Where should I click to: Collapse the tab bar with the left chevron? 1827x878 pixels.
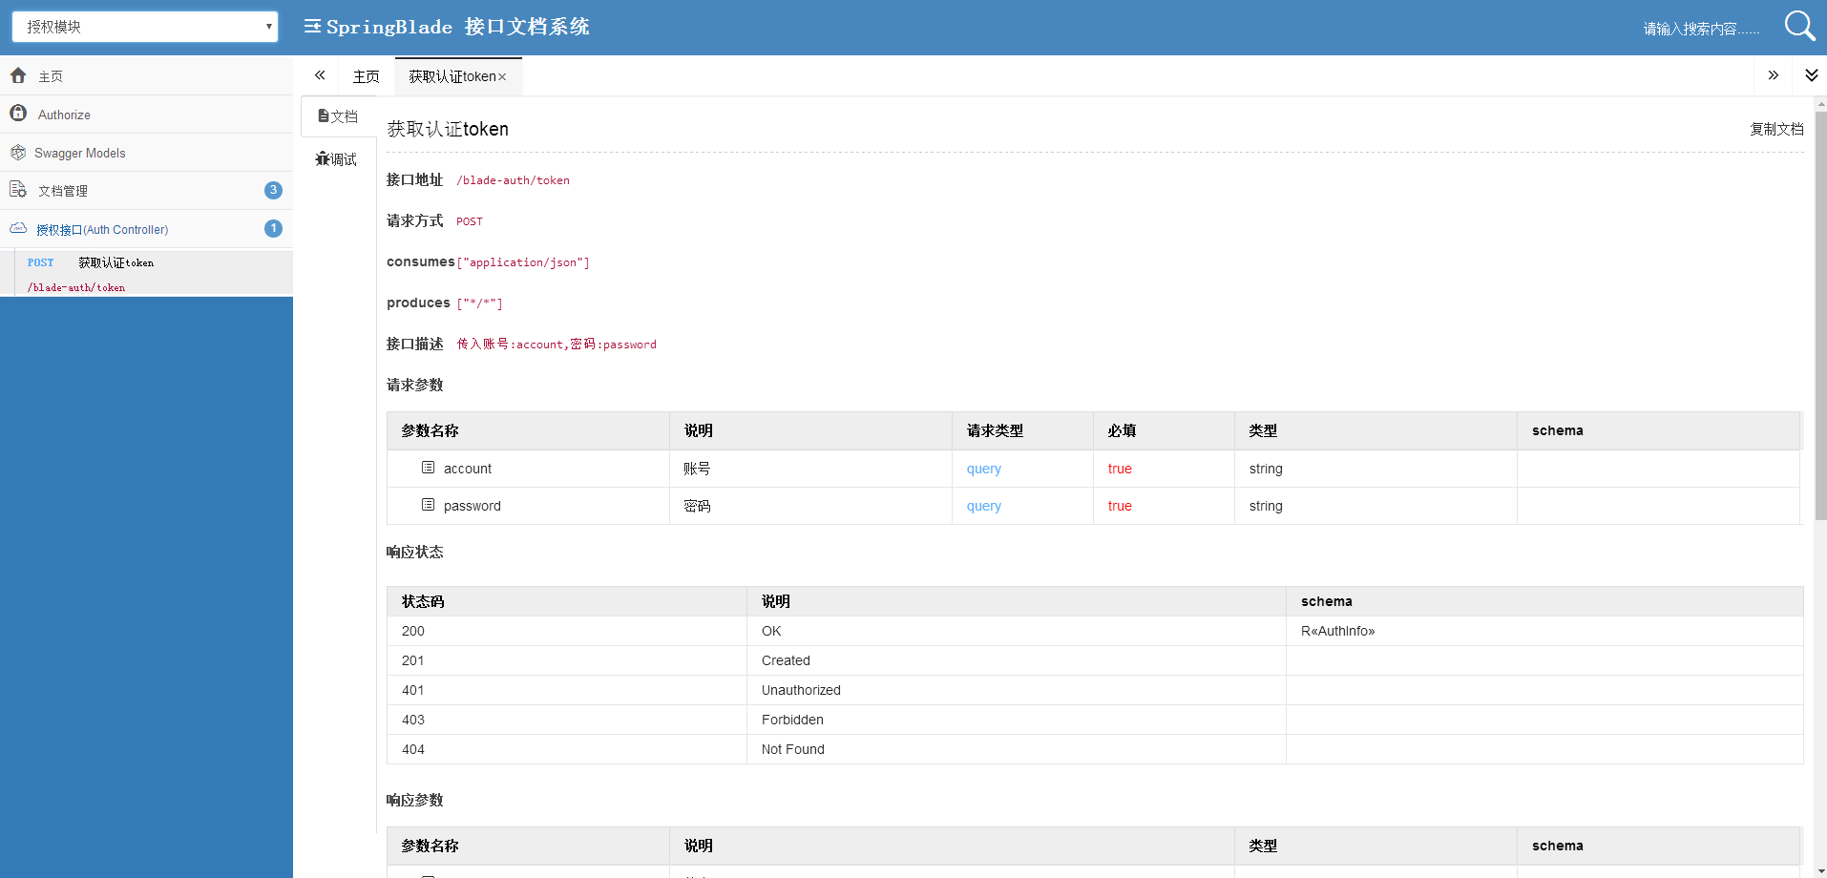[320, 75]
